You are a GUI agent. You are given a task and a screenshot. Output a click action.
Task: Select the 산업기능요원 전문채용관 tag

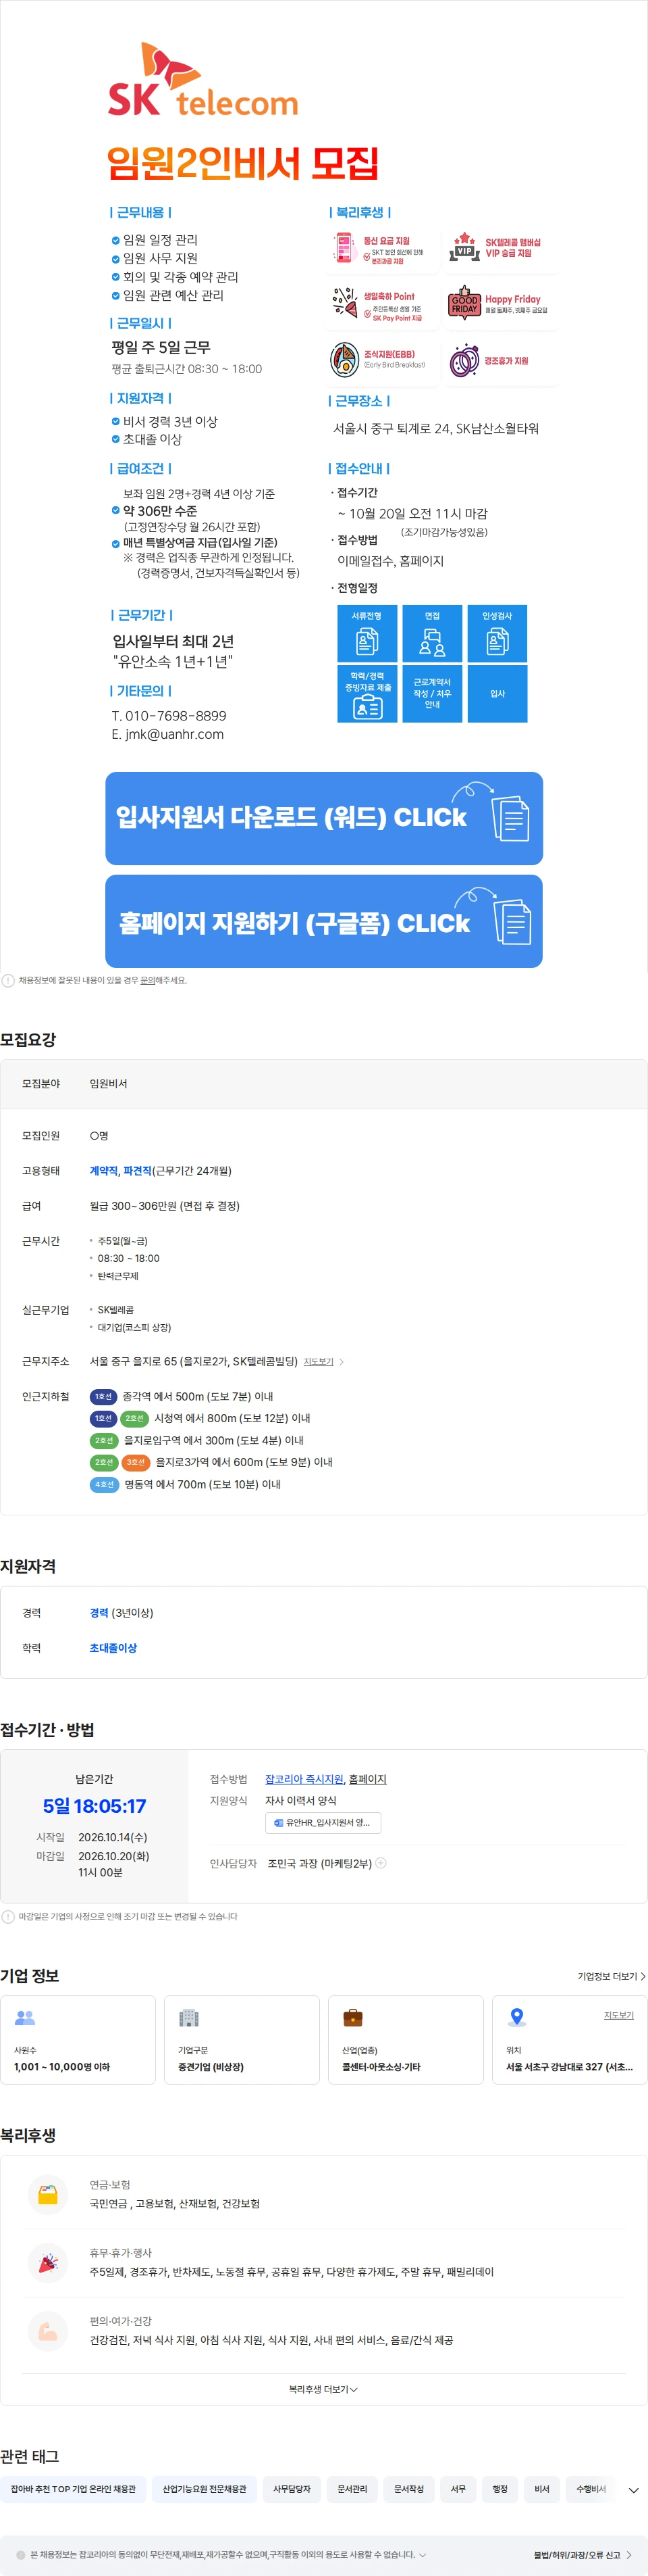pyautogui.click(x=205, y=2489)
